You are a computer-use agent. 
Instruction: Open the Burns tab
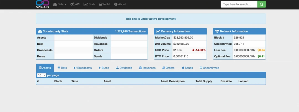[x=104, y=68]
